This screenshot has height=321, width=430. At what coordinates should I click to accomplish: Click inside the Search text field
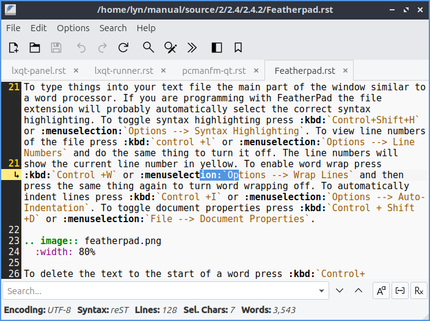[x=159, y=290]
